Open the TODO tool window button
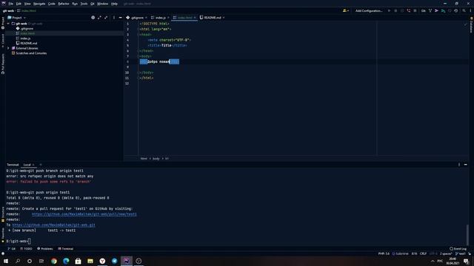 [27, 249]
